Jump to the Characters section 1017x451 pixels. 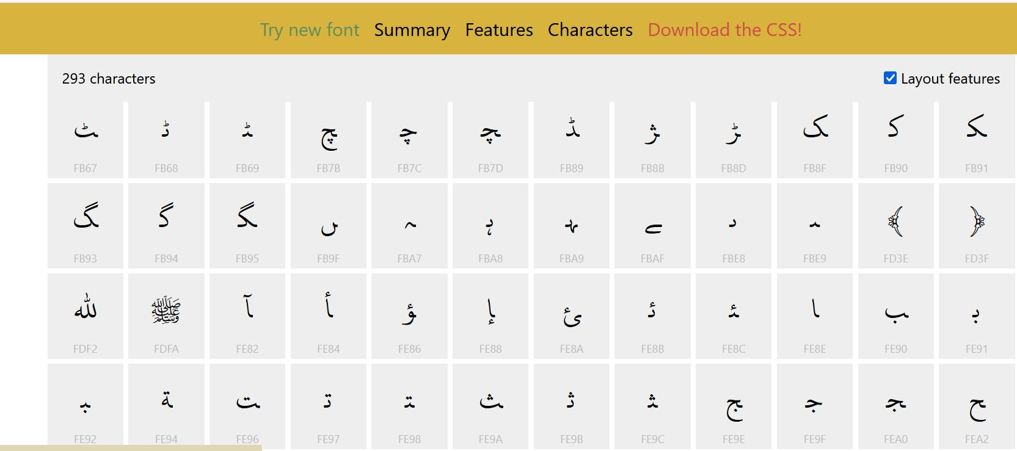coord(590,30)
